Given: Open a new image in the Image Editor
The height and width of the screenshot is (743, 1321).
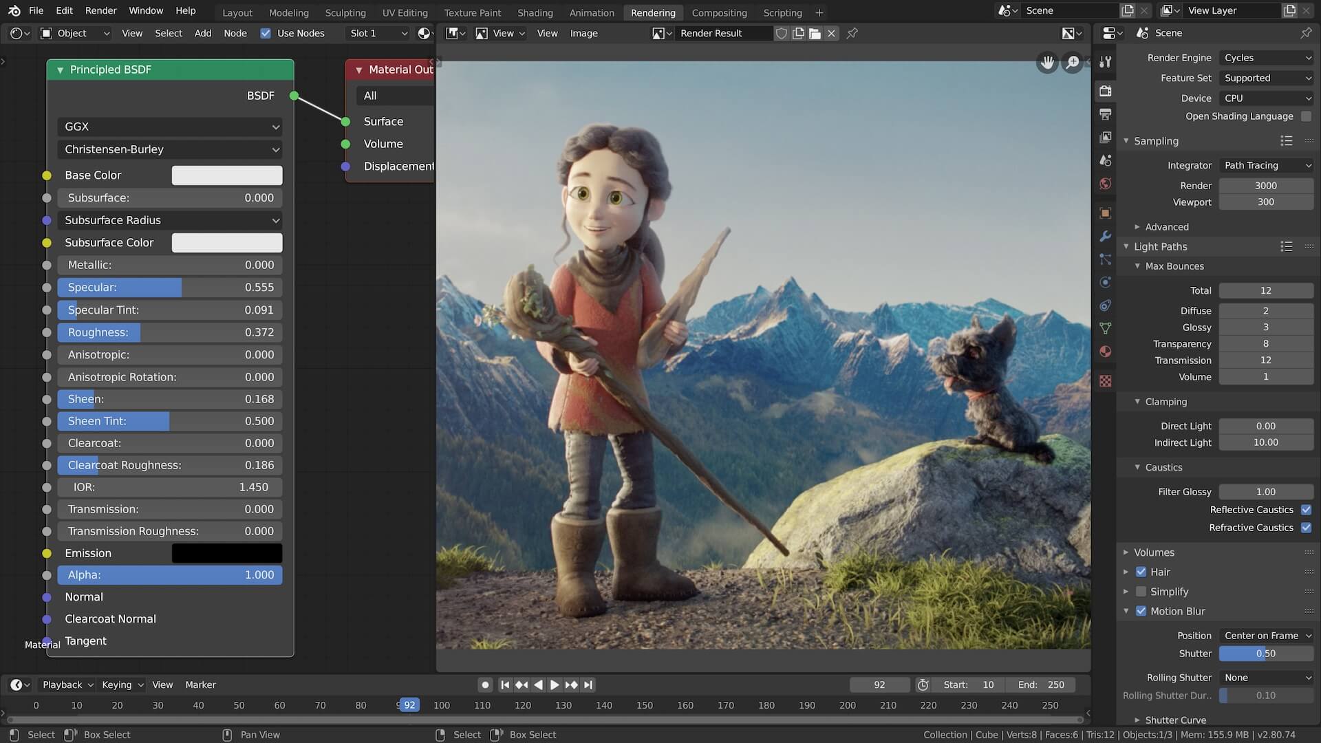Looking at the screenshot, I should pyautogui.click(x=815, y=33).
